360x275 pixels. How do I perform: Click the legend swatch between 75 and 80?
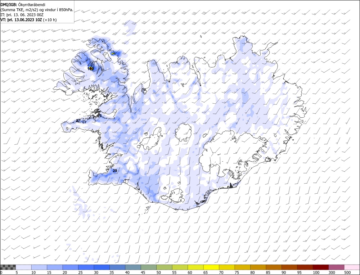click(242, 267)
